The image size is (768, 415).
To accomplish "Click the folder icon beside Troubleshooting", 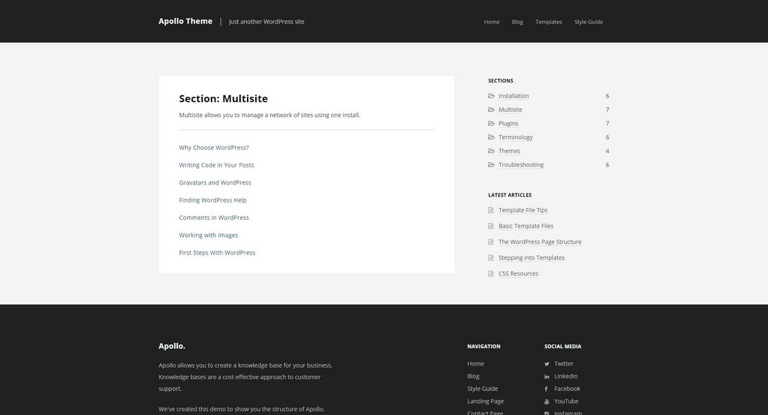I will point(491,164).
